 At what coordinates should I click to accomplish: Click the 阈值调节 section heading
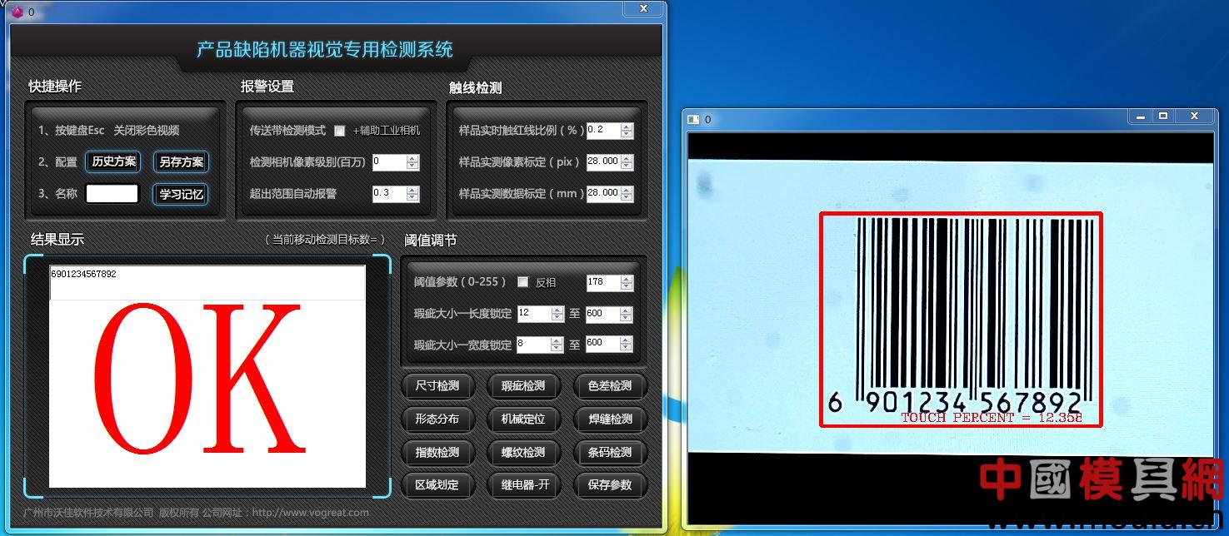coord(430,241)
